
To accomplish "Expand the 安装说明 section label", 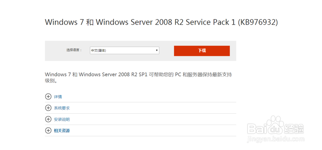I will coord(62,119).
